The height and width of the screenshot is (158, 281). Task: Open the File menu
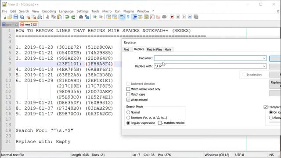(x=5, y=11)
